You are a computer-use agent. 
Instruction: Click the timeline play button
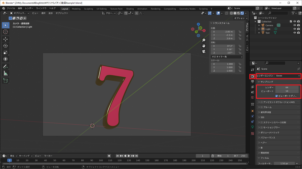(x=129, y=156)
